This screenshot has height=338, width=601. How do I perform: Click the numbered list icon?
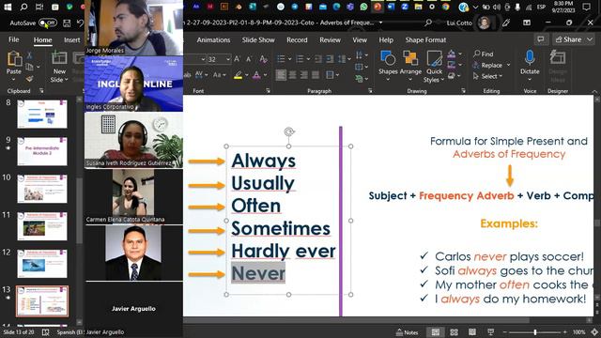(300, 59)
